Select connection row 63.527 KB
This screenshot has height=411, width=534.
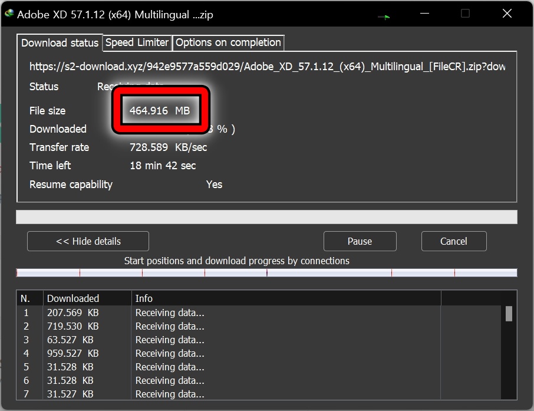coord(259,340)
